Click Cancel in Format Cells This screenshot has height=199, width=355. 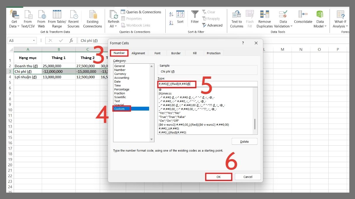[x=248, y=177]
